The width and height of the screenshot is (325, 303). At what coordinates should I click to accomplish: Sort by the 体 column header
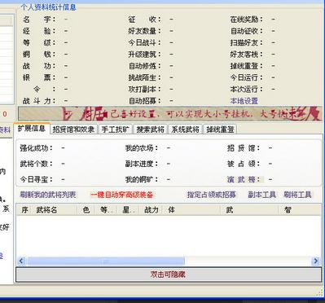coord(191,210)
